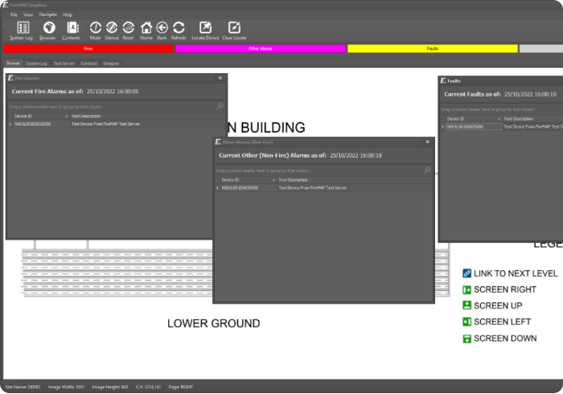Open the System Log toolbar icon
The width and height of the screenshot is (563, 394).
coord(22,29)
